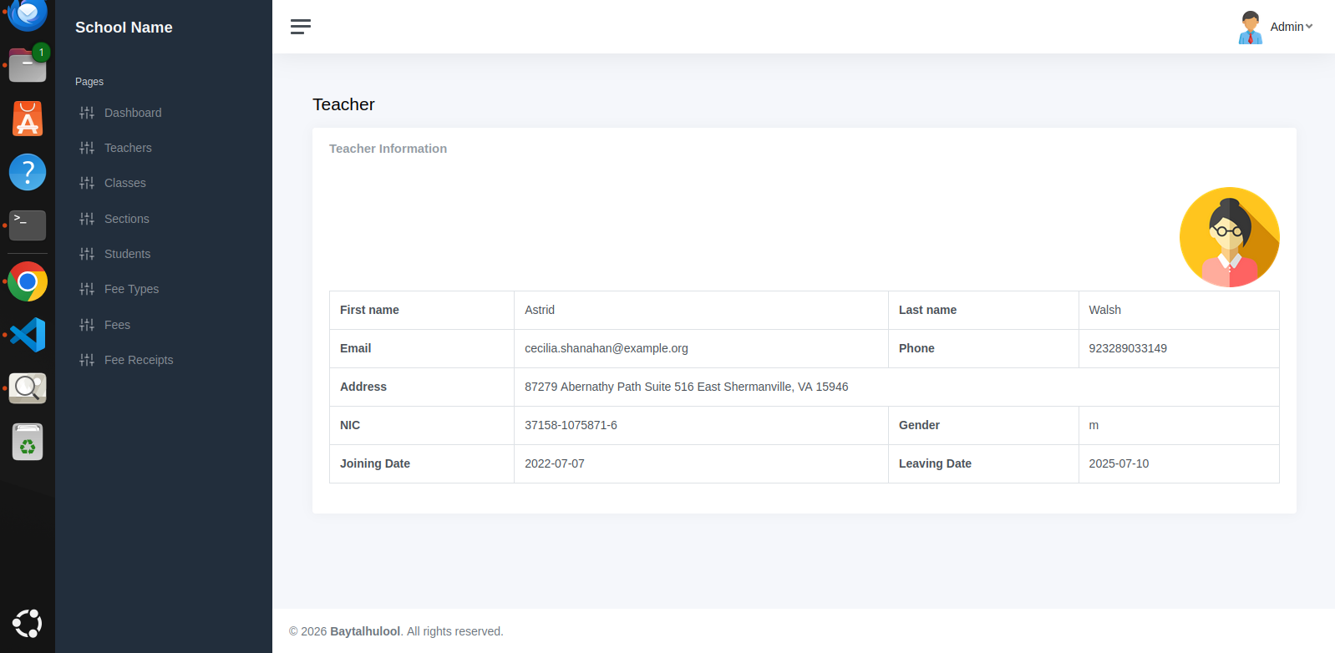
Task: Select the last name value Walsh
Action: tap(1104, 310)
